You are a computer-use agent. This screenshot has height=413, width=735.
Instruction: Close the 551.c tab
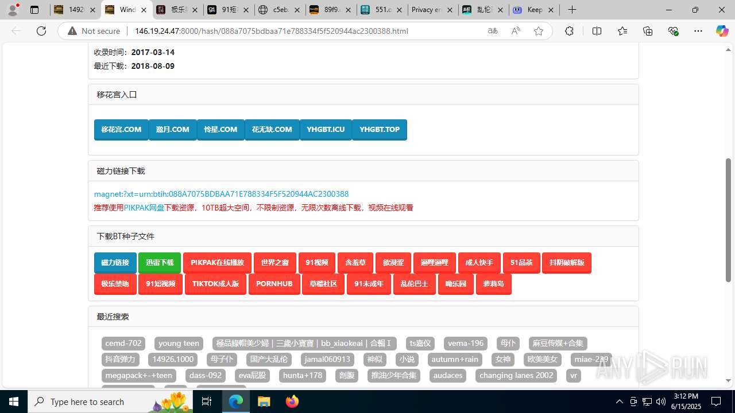click(400, 10)
